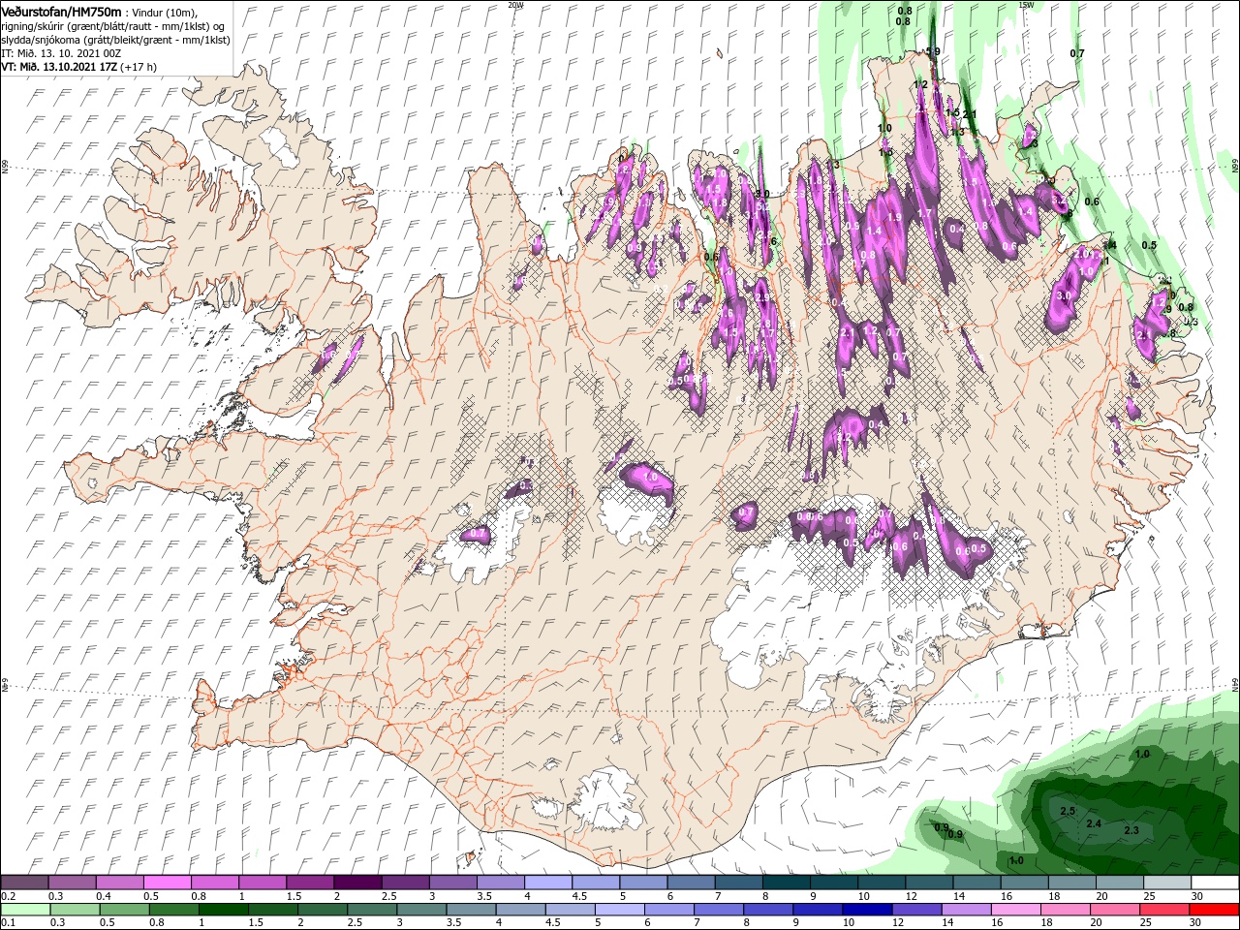Click the bright pink 0.5 snow-scale swatch
Viewport: 1240px width, 930px height.
click(x=167, y=882)
